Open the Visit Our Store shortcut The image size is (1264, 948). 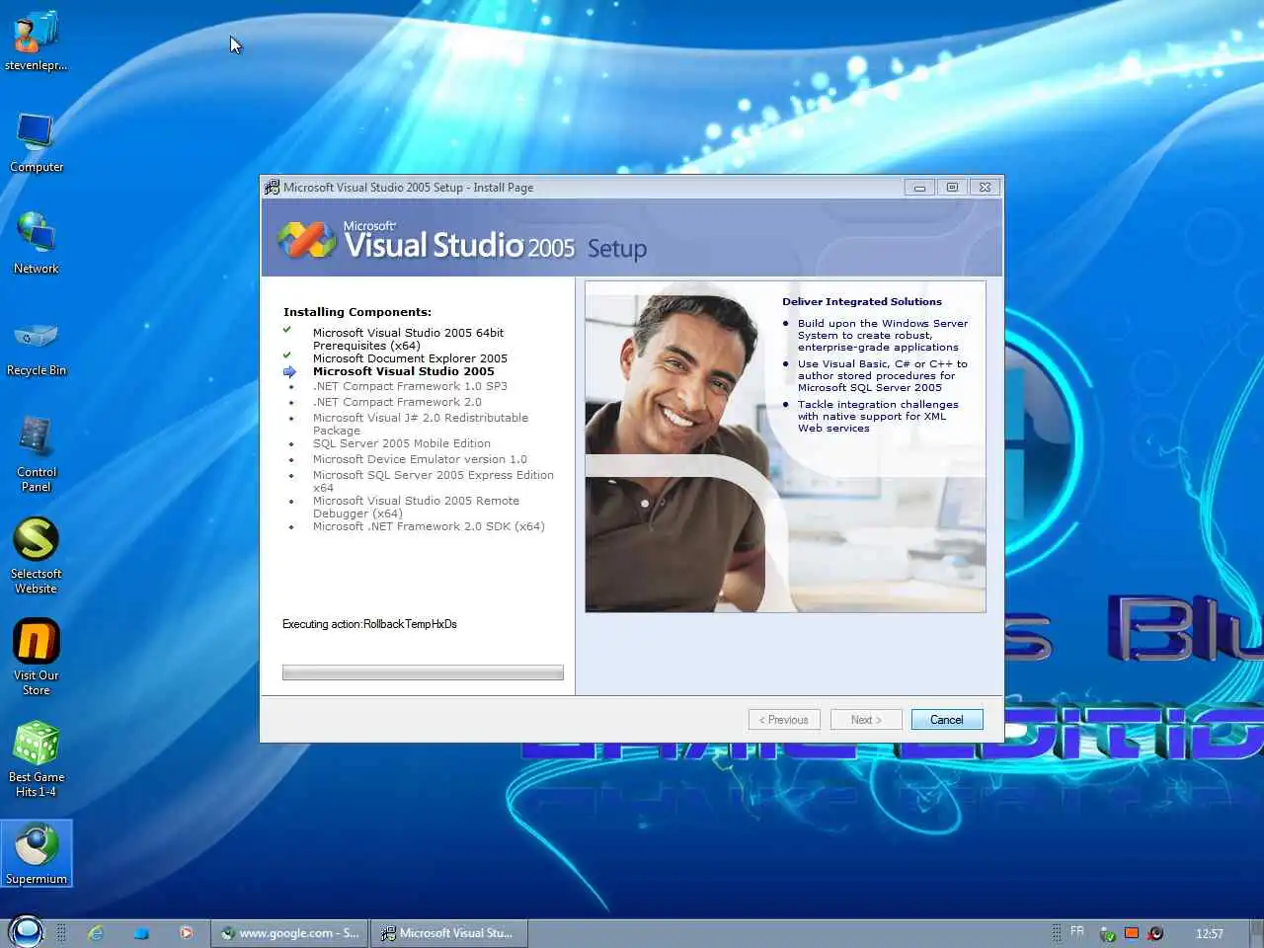click(x=37, y=658)
